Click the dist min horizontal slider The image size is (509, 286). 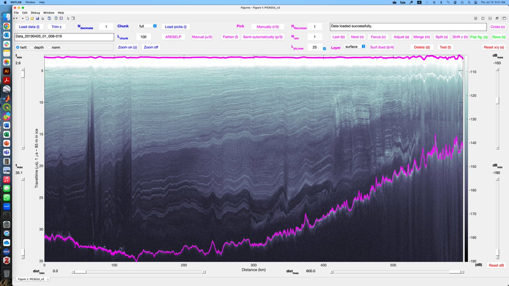[x=139, y=272]
